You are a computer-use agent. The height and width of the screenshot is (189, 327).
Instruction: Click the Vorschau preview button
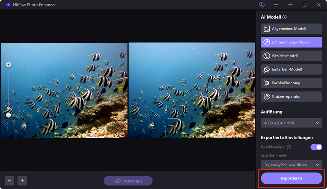tap(128, 181)
